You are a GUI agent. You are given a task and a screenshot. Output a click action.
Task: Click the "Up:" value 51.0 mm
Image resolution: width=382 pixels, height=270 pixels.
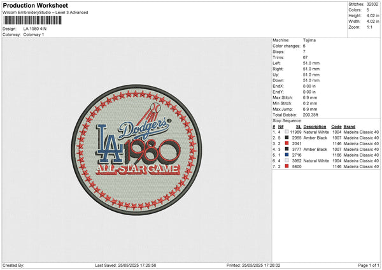[311, 75]
